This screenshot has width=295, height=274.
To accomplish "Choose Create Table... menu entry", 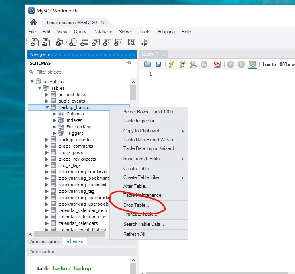I will pyautogui.click(x=149, y=168).
